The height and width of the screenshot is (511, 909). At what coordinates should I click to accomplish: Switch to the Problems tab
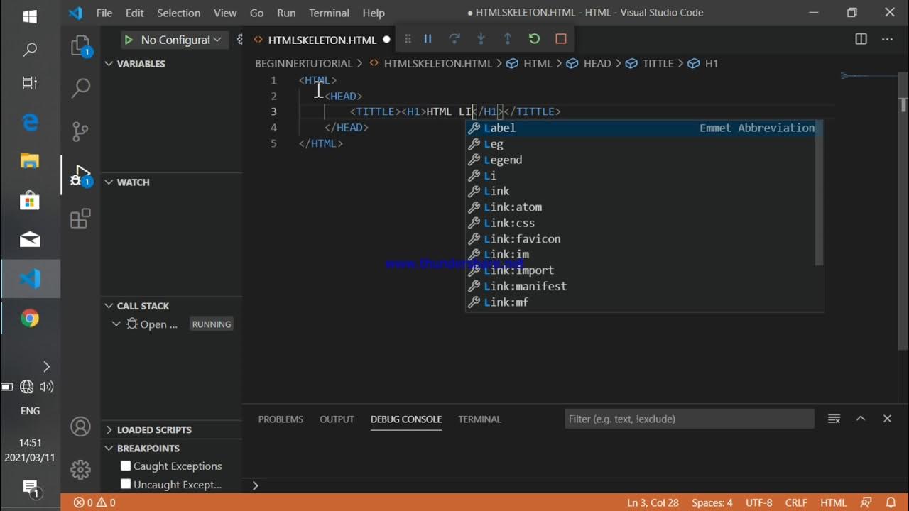(281, 419)
